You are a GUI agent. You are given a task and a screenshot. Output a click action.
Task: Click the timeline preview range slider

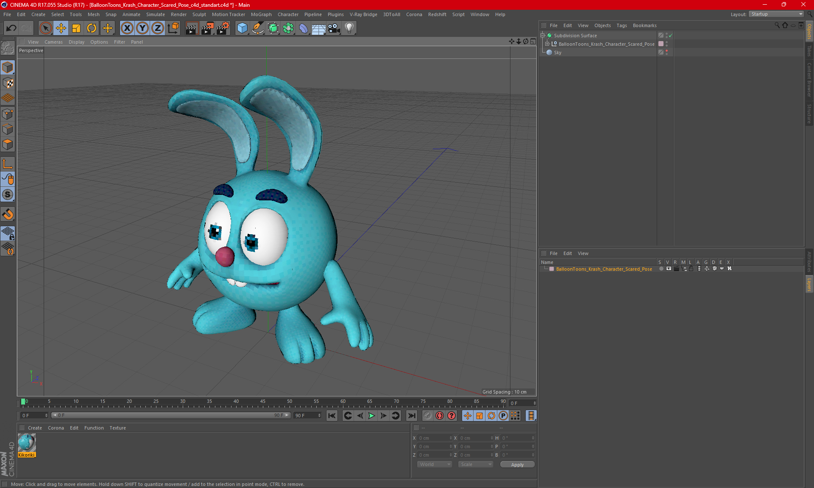point(171,416)
